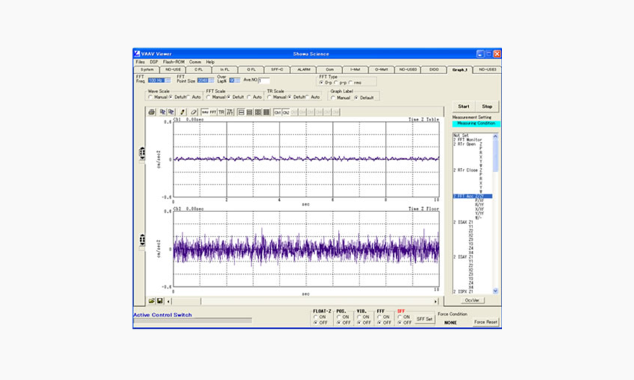The image size is (634, 380).
Task: Switch graph to TR view icon
Action: [221, 112]
